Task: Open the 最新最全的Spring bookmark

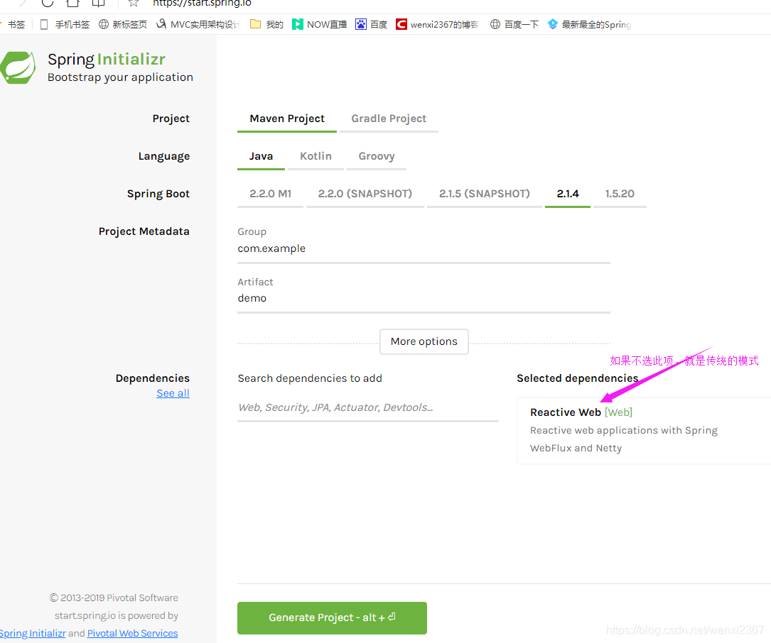Action: point(589,25)
